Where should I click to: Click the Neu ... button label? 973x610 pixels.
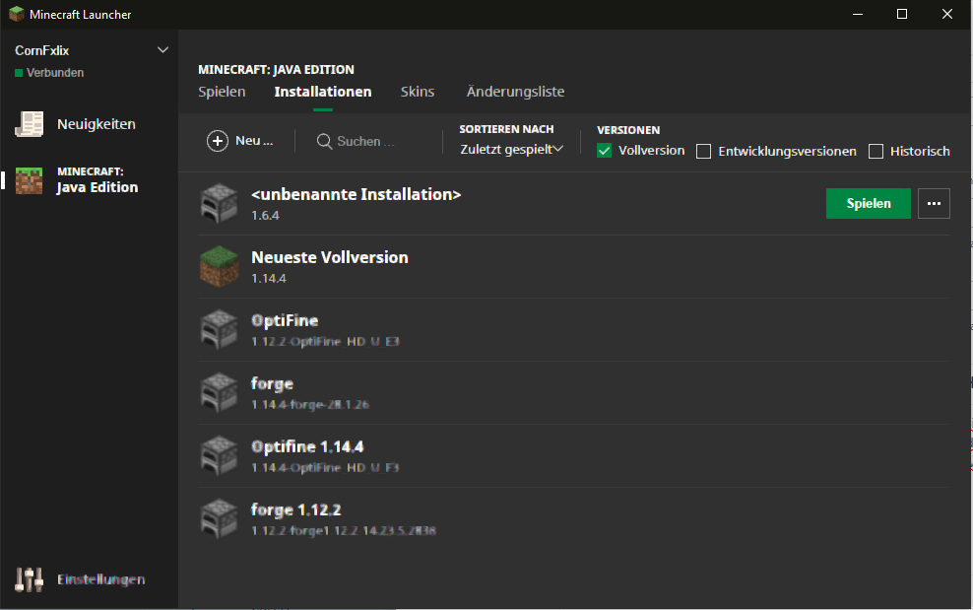[x=254, y=141]
